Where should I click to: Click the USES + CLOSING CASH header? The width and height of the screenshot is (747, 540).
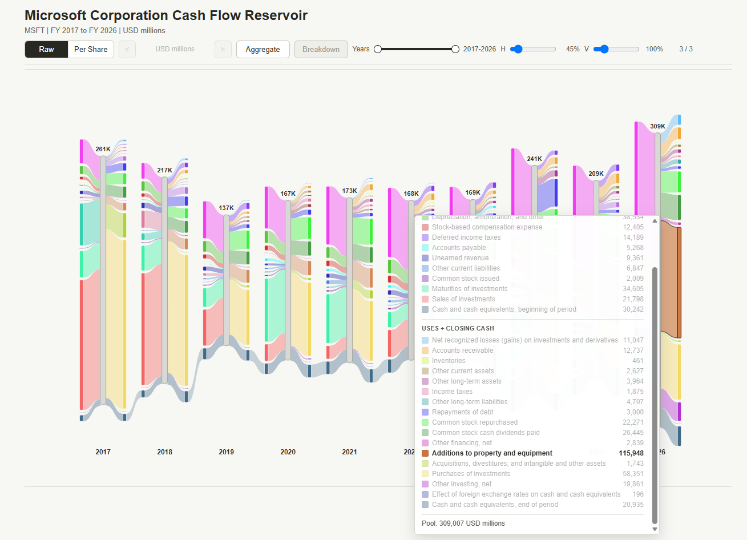[458, 329]
